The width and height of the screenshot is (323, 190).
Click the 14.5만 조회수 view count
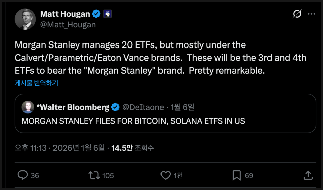133,148
